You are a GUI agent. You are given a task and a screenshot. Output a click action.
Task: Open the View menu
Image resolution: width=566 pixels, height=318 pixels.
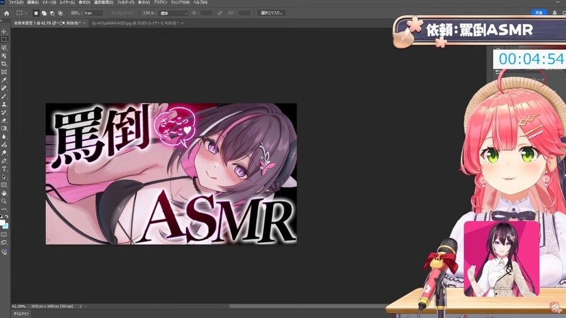[144, 3]
